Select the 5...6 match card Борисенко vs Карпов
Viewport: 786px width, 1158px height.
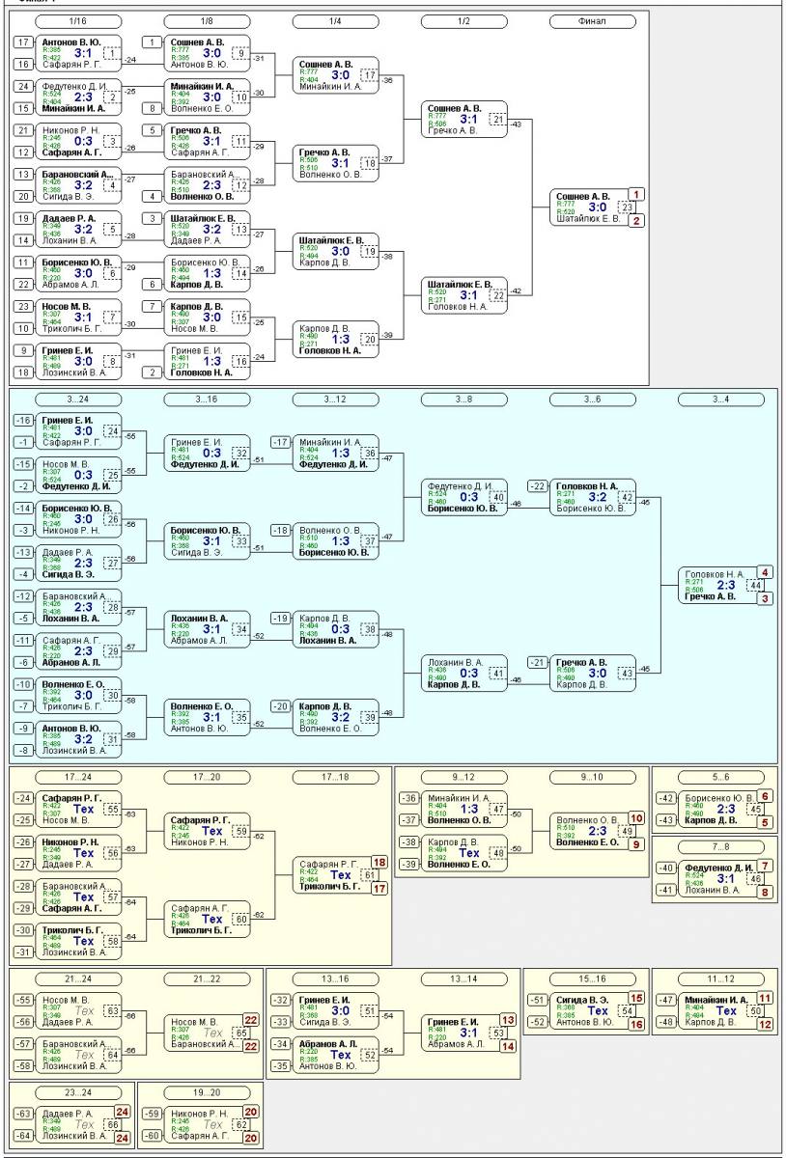(722, 809)
